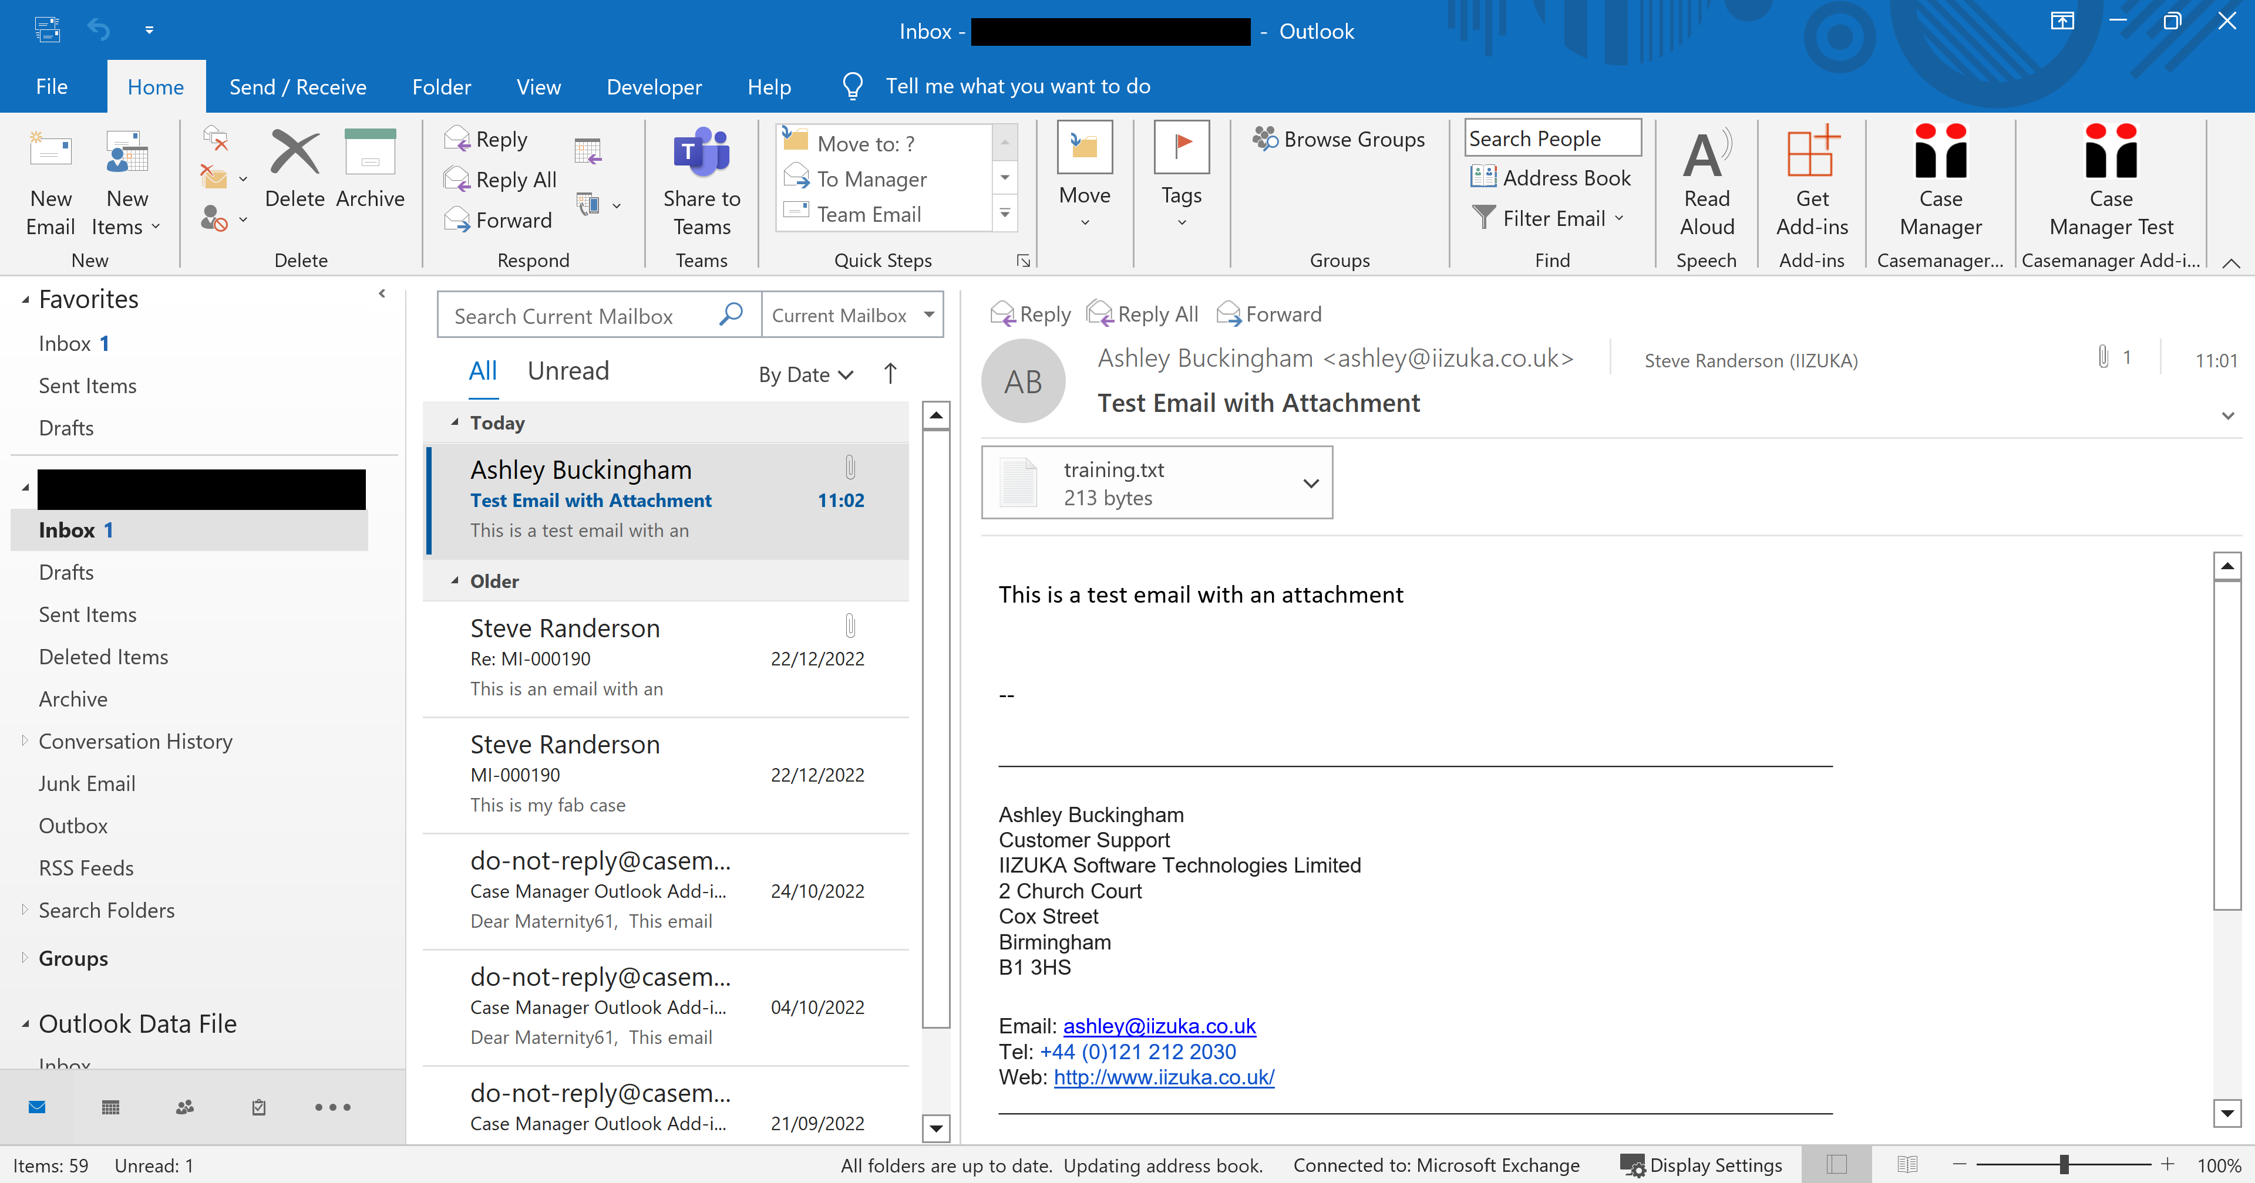Screen dimensions: 2255x1183
Task: Open the Address Book
Action: pyautogui.click(x=1551, y=178)
